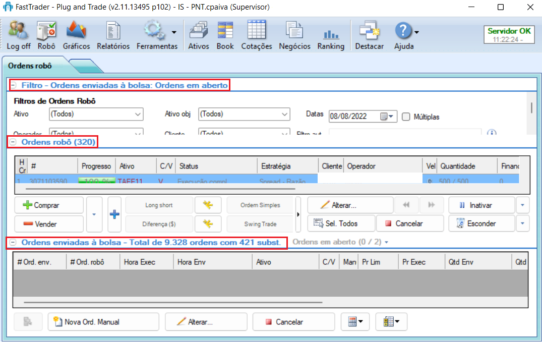Cancel the selected robot order

click(409, 224)
